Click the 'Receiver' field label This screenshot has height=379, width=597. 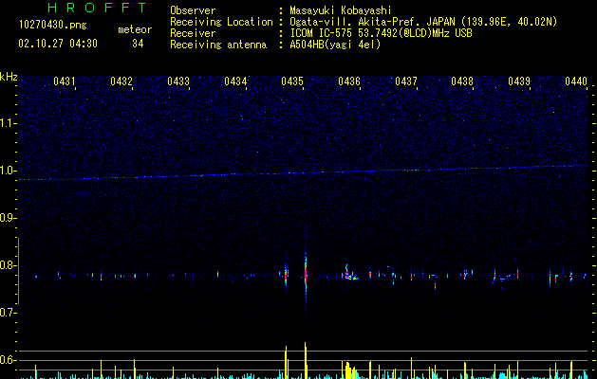[193, 33]
